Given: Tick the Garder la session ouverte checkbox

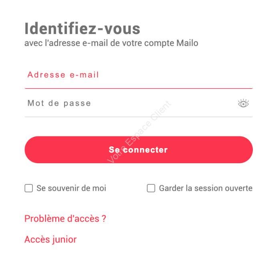Looking at the screenshot, I should tap(151, 188).
